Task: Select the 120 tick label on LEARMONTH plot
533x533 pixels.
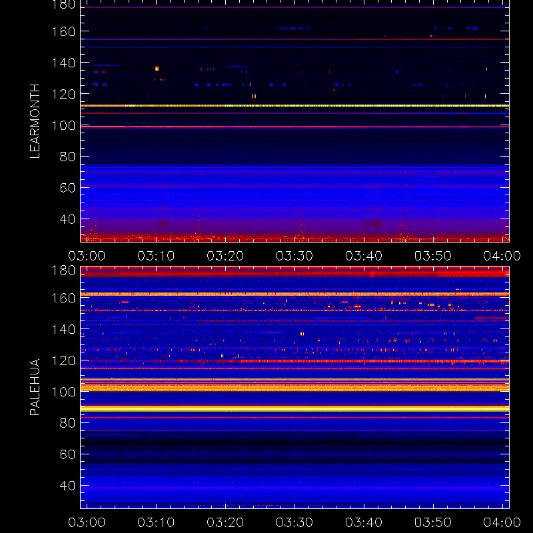Action: (x=63, y=94)
